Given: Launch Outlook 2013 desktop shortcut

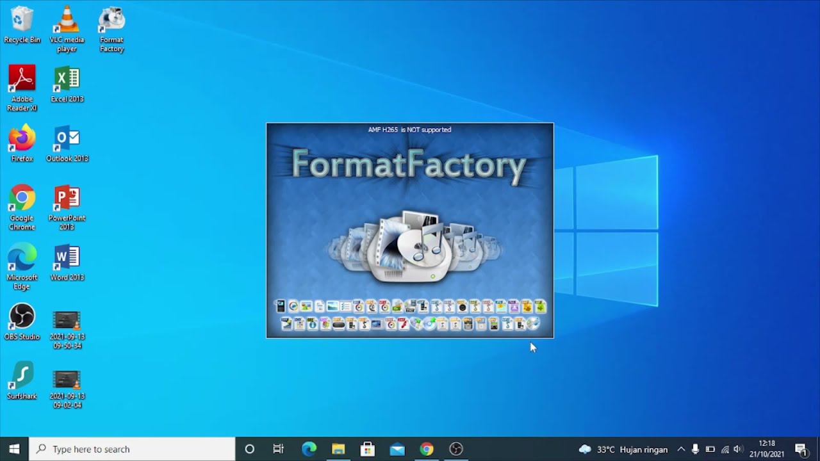Looking at the screenshot, I should pos(67,143).
